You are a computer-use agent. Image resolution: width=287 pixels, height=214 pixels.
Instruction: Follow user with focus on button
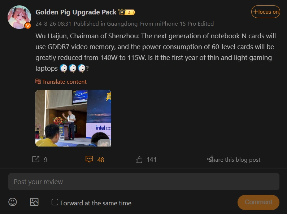[265, 12]
